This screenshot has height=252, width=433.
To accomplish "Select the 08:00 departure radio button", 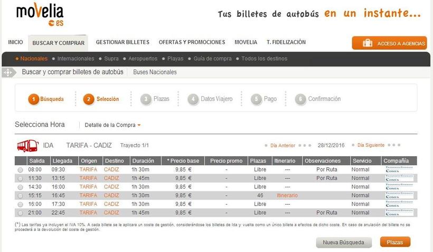I will 20,170.
